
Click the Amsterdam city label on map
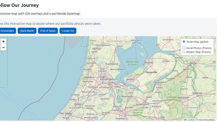click(107, 79)
